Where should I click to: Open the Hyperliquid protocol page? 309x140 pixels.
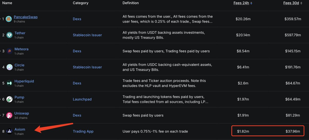pos(24,81)
